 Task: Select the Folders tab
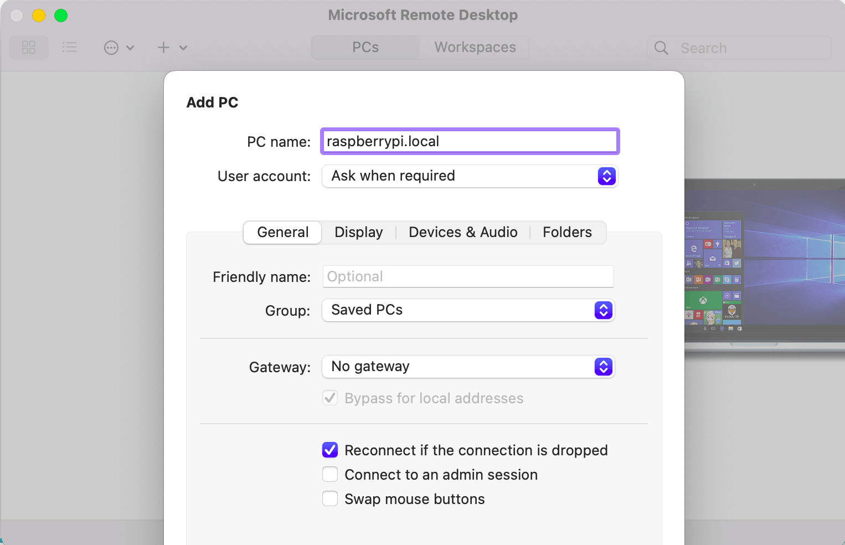point(567,232)
